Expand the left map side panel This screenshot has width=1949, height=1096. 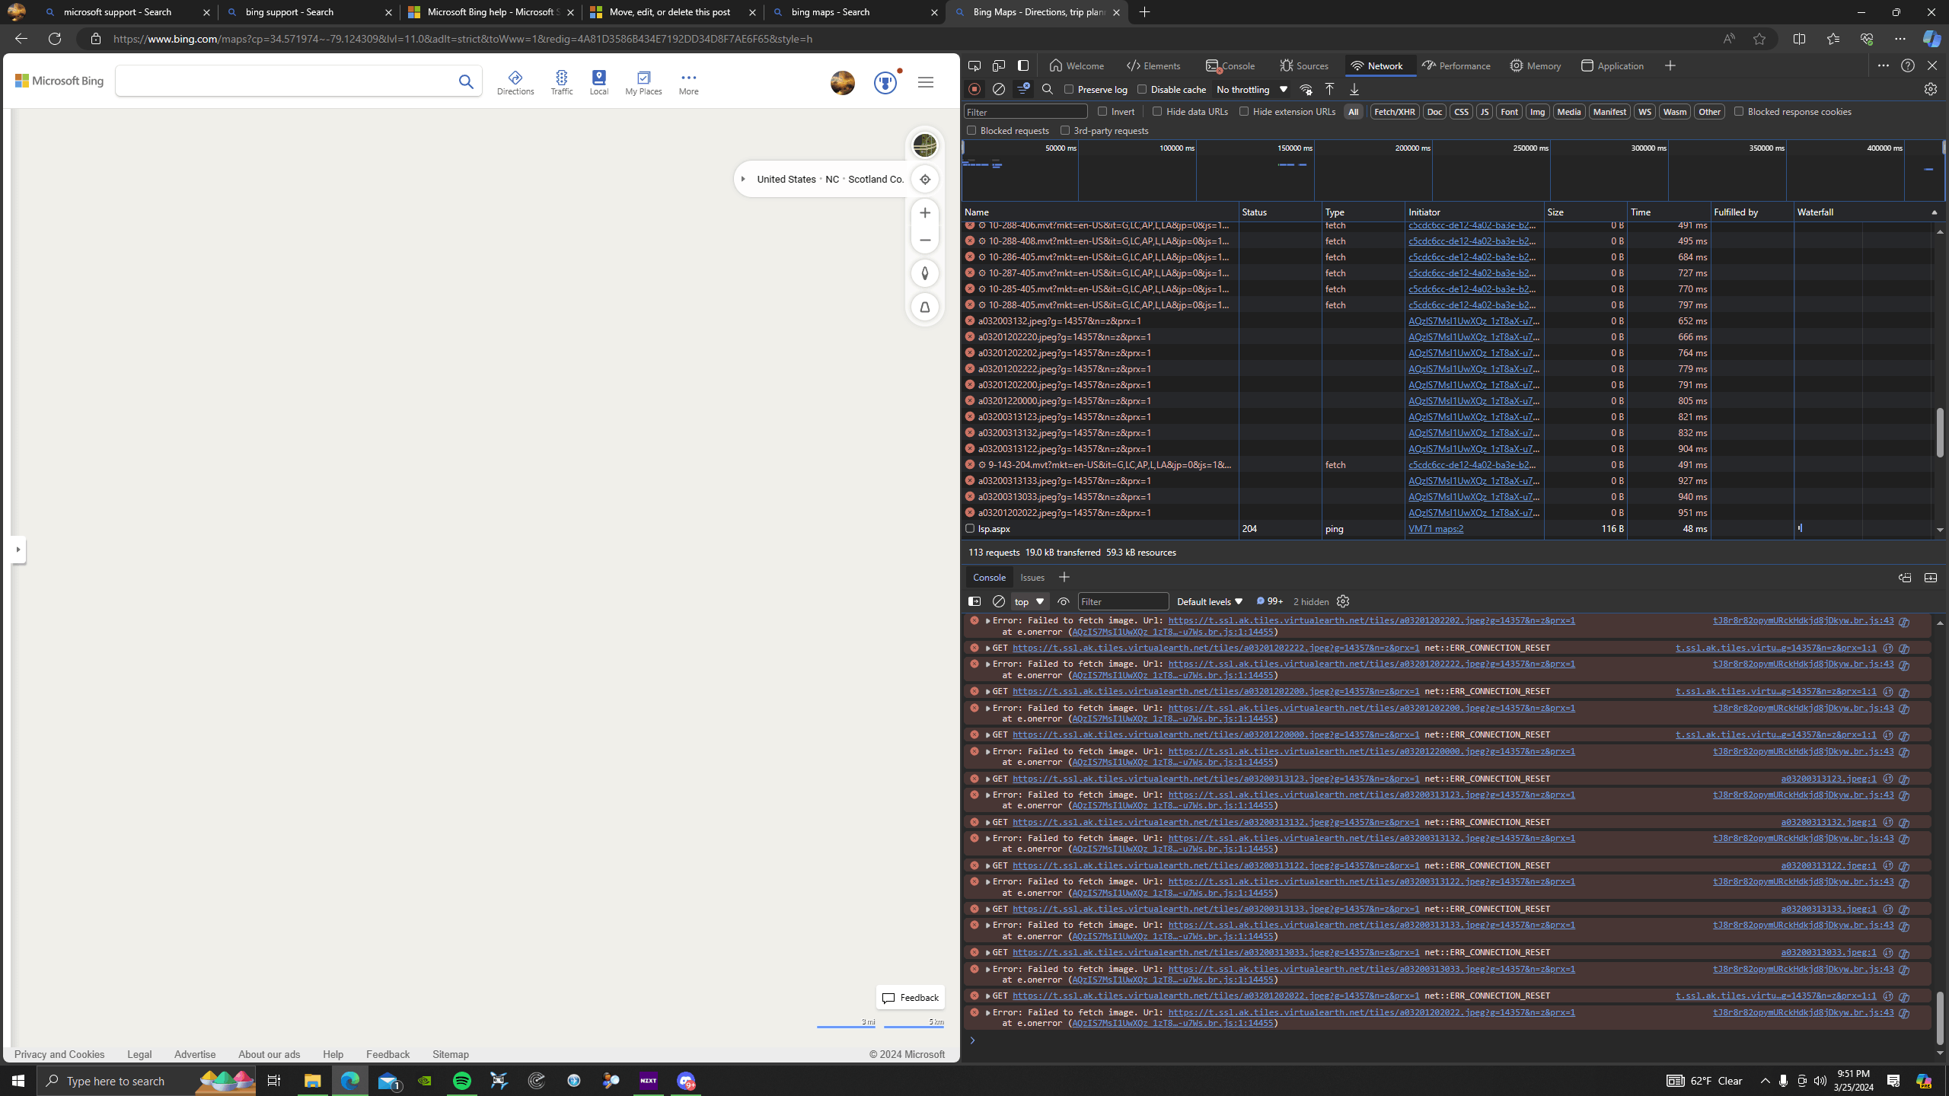coord(18,550)
